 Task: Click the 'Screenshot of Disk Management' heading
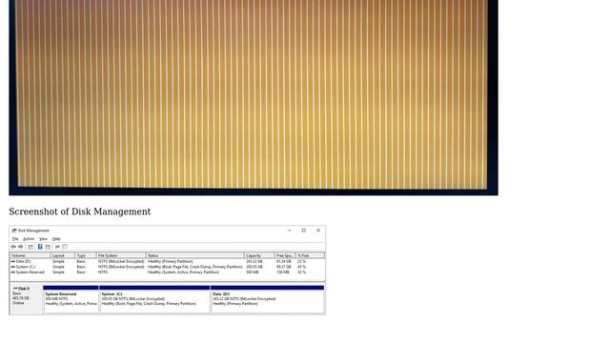(80, 212)
